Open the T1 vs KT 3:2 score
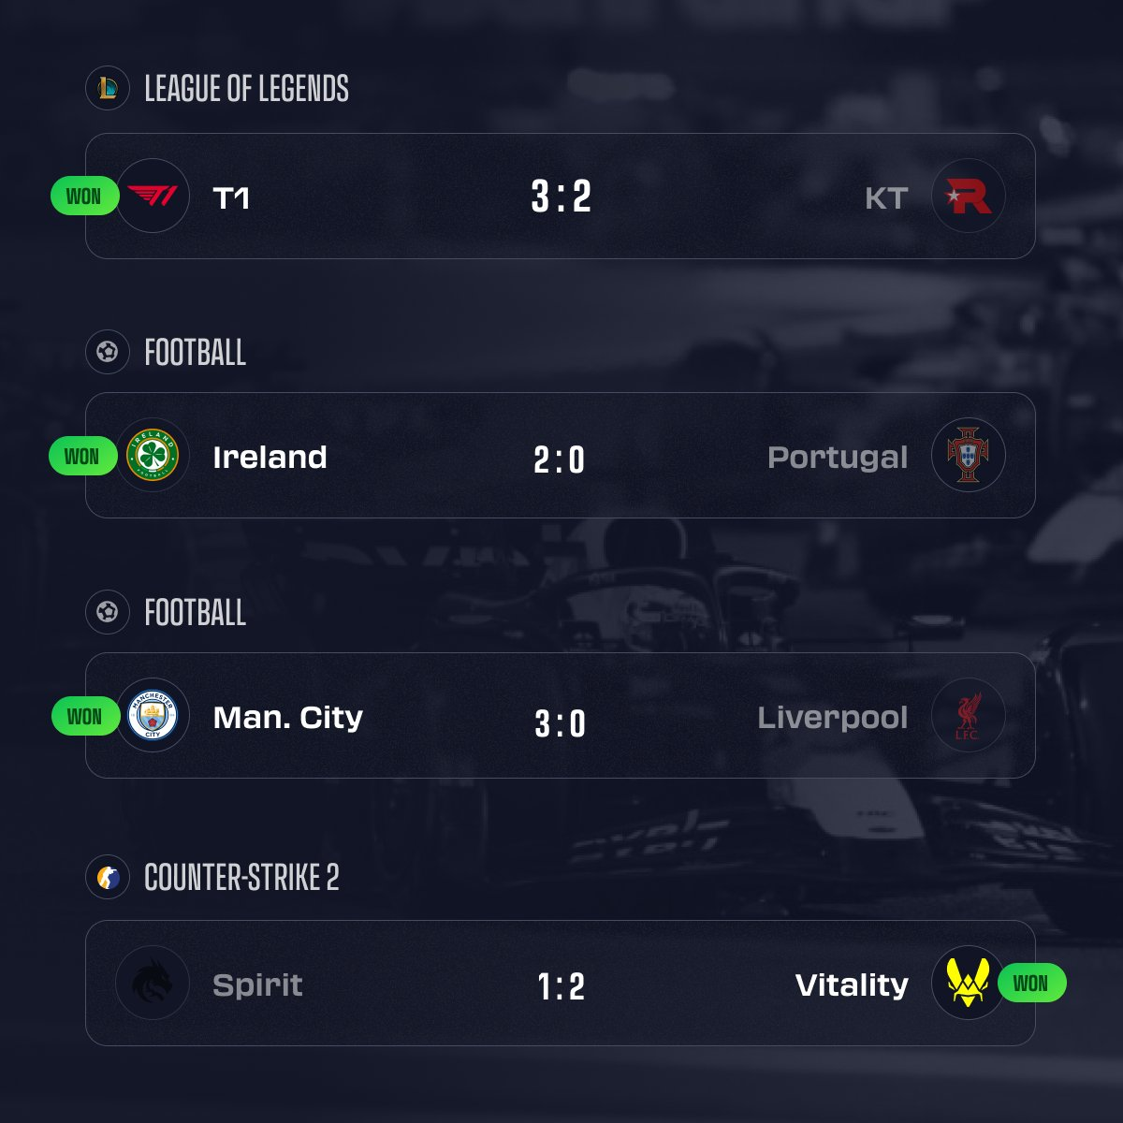This screenshot has height=1123, width=1123. pyautogui.click(x=561, y=197)
